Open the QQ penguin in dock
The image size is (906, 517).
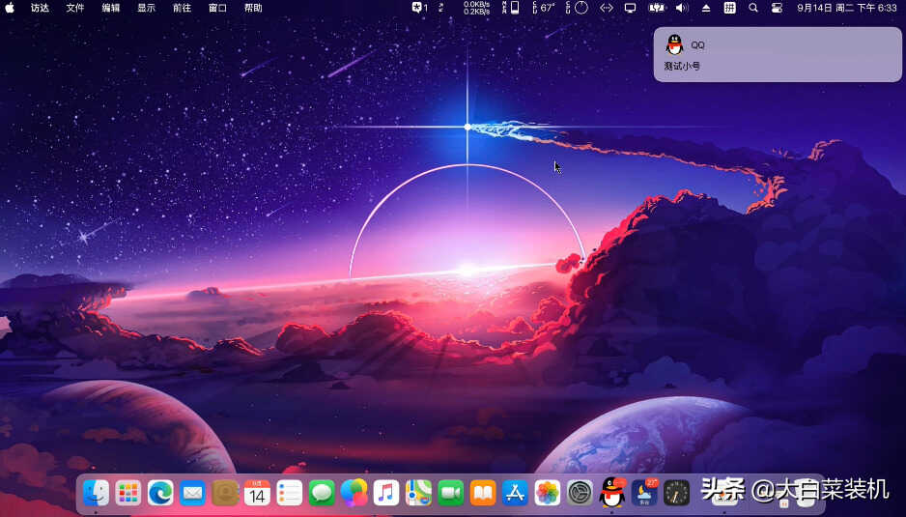(x=612, y=493)
